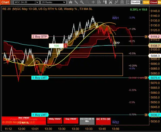Viewport: 161px width, 132px height.
Task: Switch to the crosshair cursor icon
Action: coord(93,2)
